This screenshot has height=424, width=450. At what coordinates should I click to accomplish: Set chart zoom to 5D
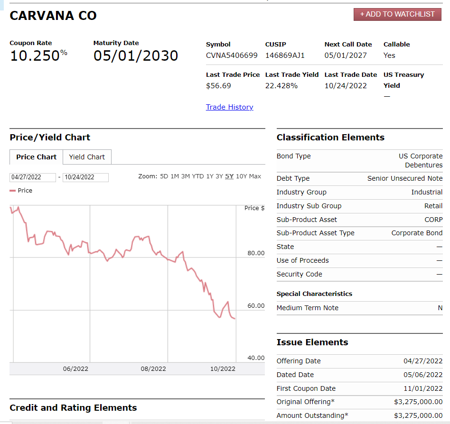click(x=164, y=176)
